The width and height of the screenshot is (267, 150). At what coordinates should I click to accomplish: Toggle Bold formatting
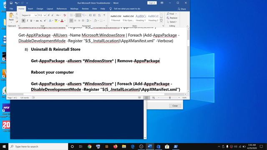[x=23, y=20]
